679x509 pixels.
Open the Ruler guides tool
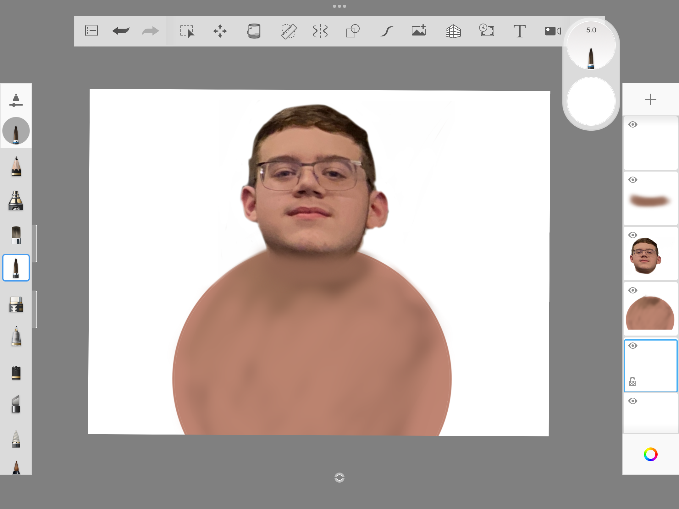289,31
